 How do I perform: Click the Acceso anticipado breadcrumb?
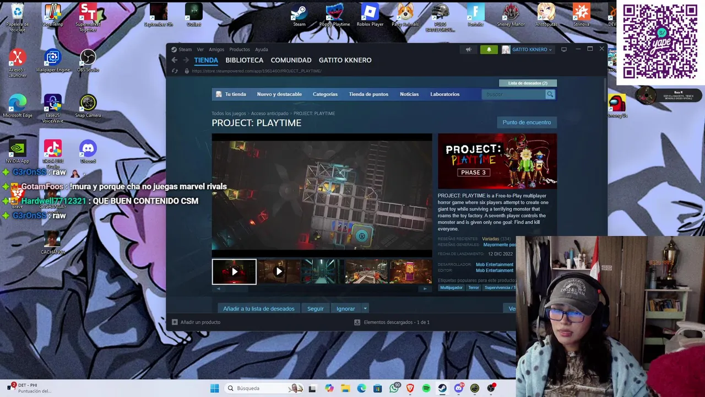pyautogui.click(x=269, y=114)
